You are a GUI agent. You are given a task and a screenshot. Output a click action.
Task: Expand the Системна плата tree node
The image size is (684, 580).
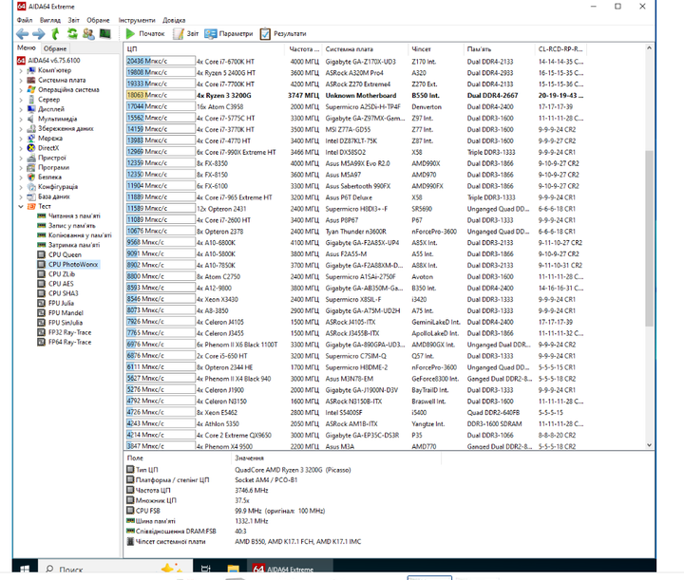[21, 80]
